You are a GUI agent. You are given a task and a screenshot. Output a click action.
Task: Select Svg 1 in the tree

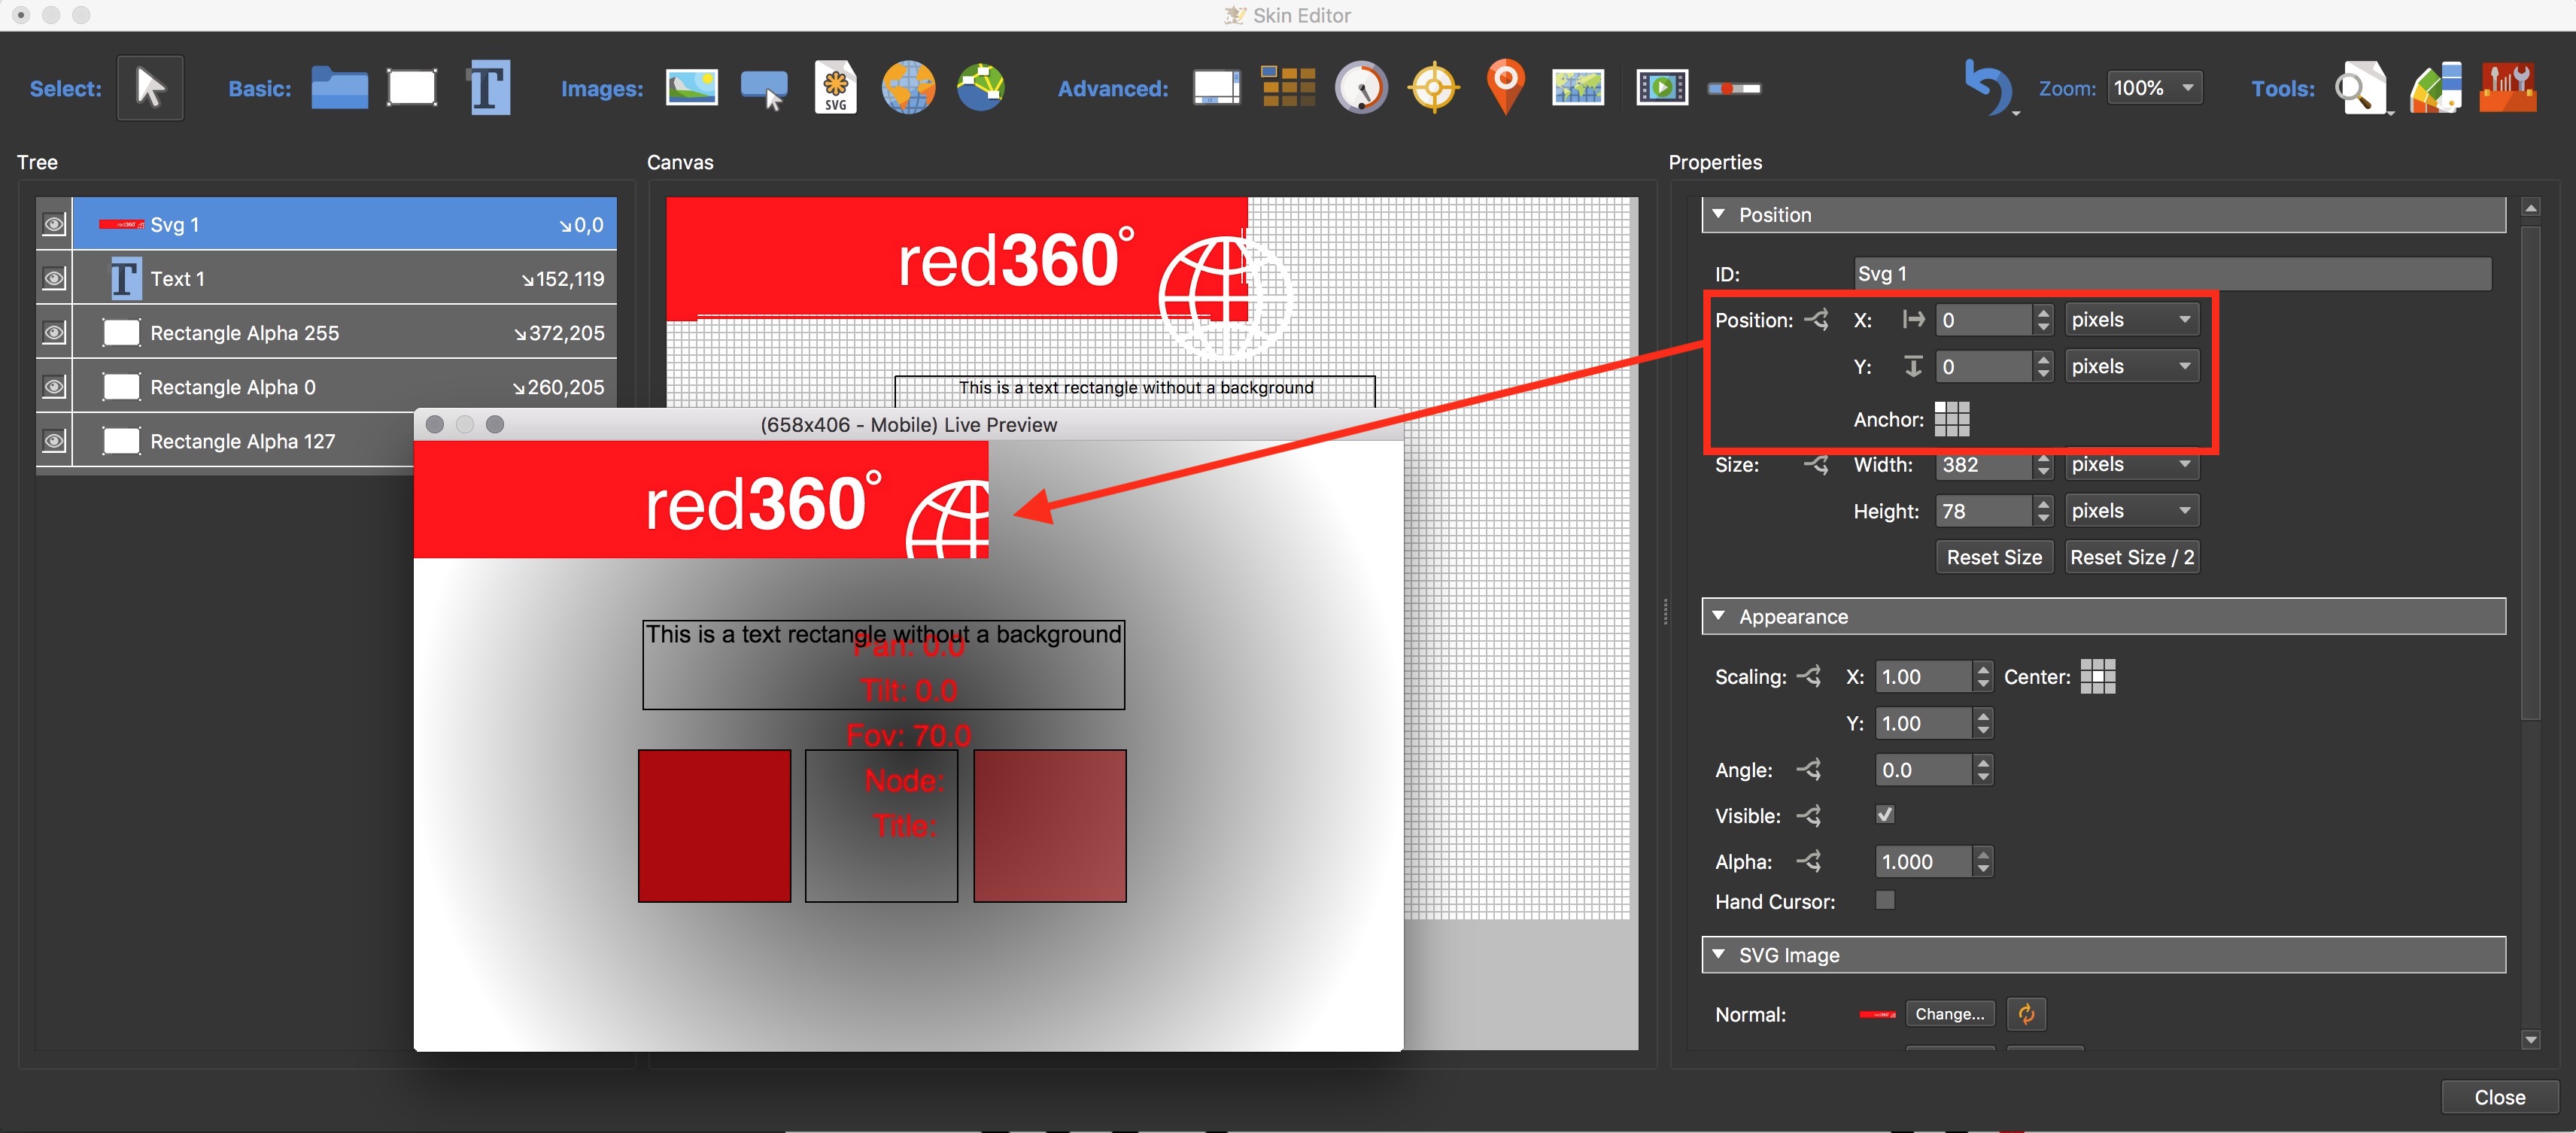click(x=344, y=224)
